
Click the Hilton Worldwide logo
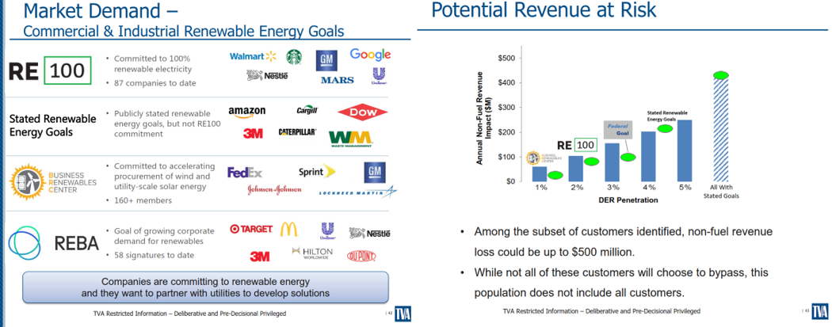click(317, 254)
